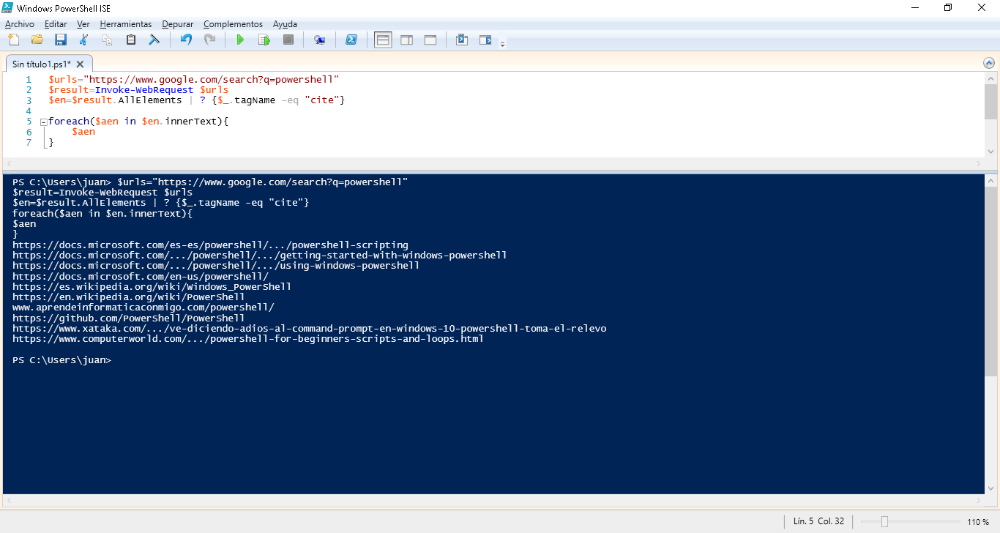The height and width of the screenshot is (533, 1000).
Task: Open the Ayuda menu
Action: click(285, 24)
